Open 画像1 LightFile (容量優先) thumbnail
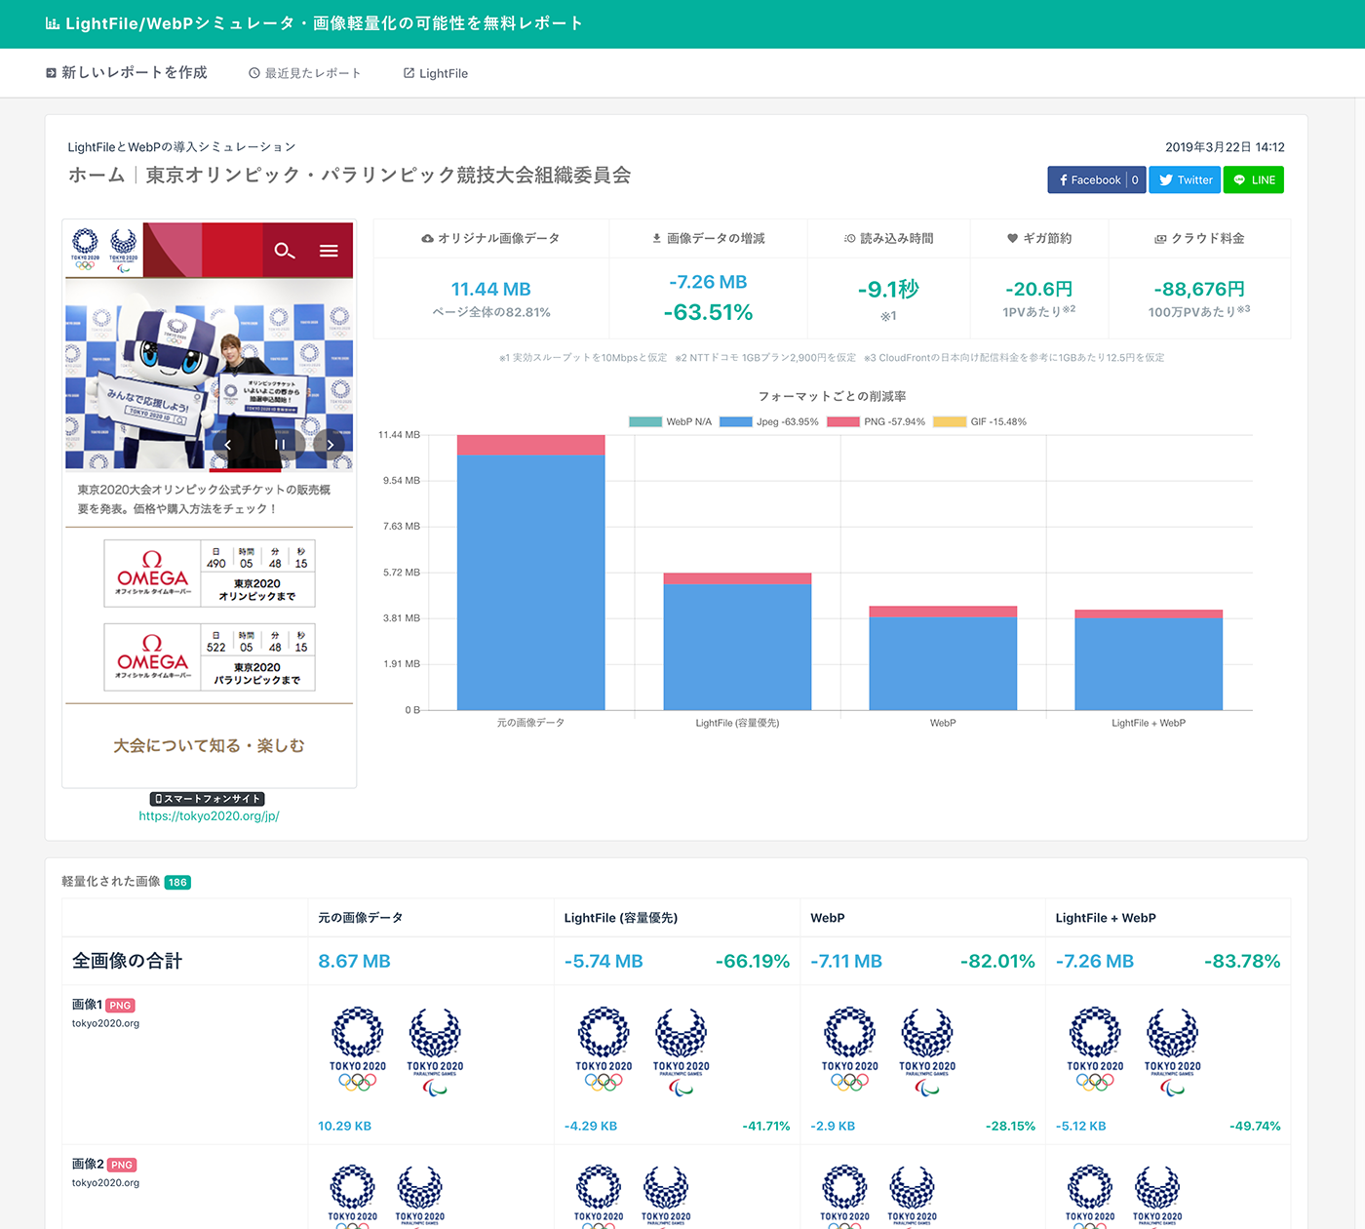 coord(643,1051)
